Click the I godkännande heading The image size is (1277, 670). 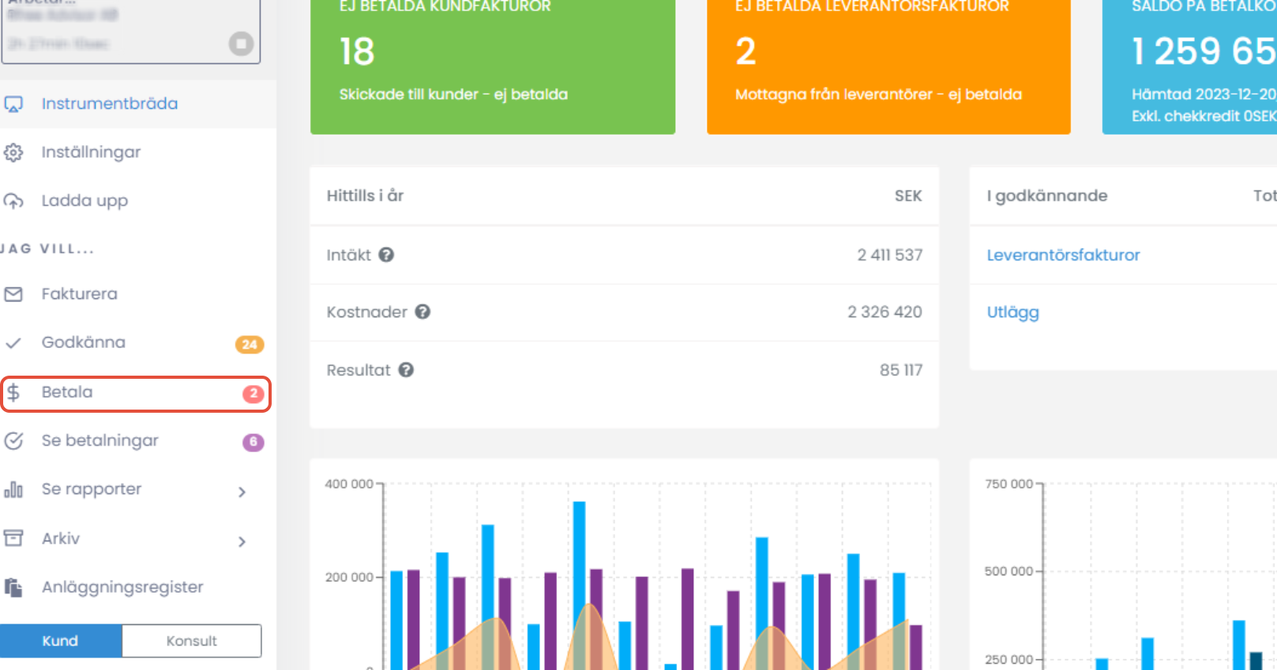coord(1046,196)
